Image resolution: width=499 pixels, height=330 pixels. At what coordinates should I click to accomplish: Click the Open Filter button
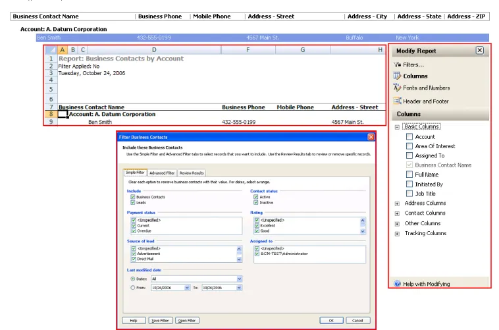tap(187, 320)
